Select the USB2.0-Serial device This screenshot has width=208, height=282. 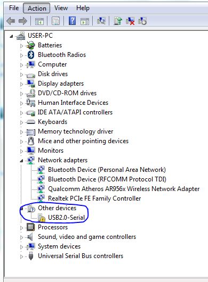66,218
